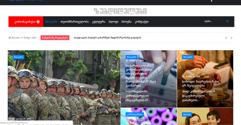Screen dimensions: 241x125
Task: Click ბლოგი tag on children photo
Action: 187,114
